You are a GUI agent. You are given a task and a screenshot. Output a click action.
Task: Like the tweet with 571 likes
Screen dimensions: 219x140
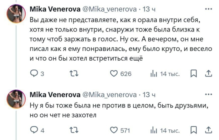115,130
